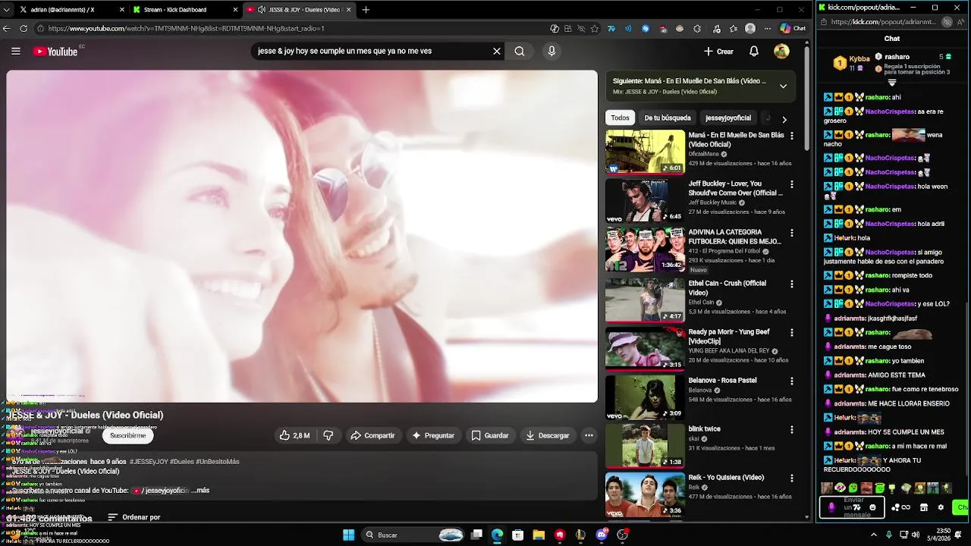
Task: Open options for the Maná video
Action: click(x=792, y=136)
